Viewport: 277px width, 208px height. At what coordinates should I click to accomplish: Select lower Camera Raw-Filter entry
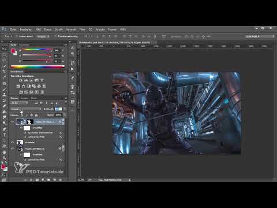click(x=36, y=159)
